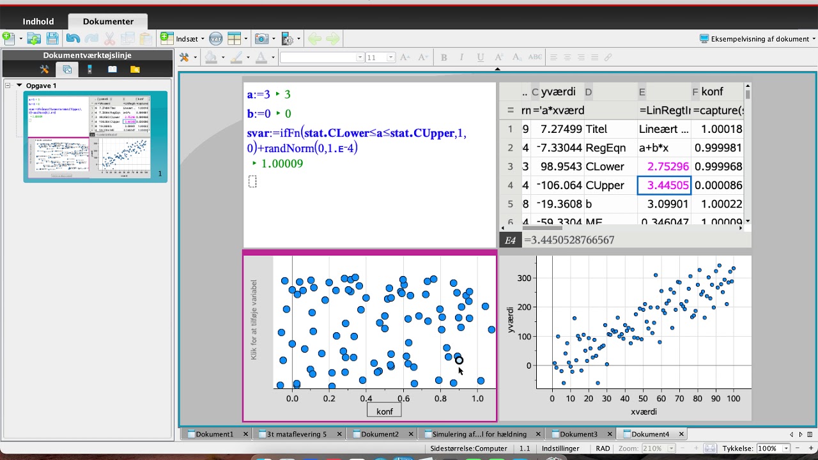
Task: Expand the camera capture dropdown arrow
Action: [x=273, y=39]
